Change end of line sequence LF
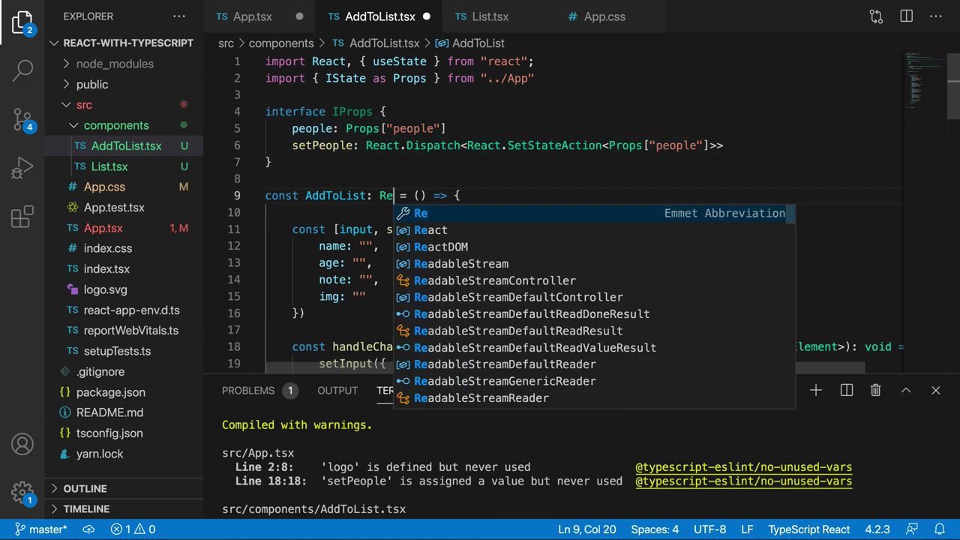Screen dimensions: 960x540 [x=747, y=529]
